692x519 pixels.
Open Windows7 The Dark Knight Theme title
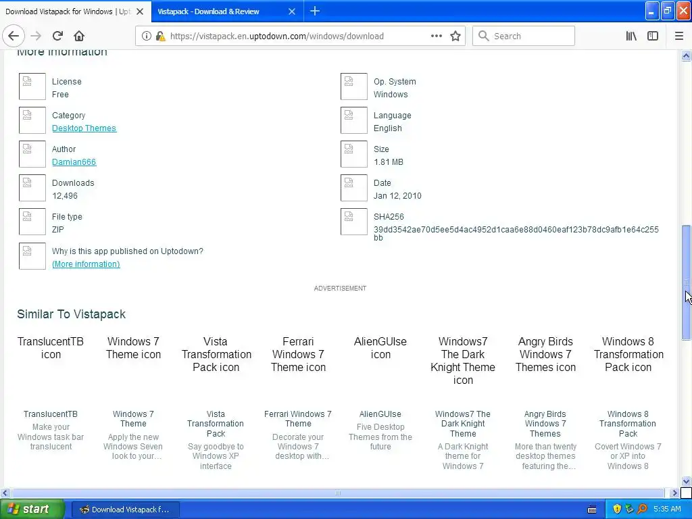pos(463,424)
